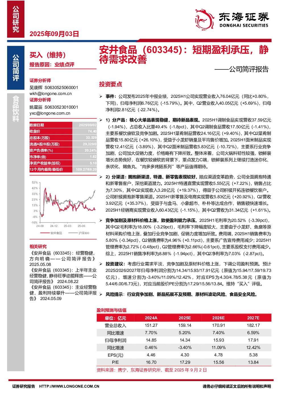Select analyst name 吴康辉 S0630525060001
Screen dimensions: 282x399
(x=54, y=88)
